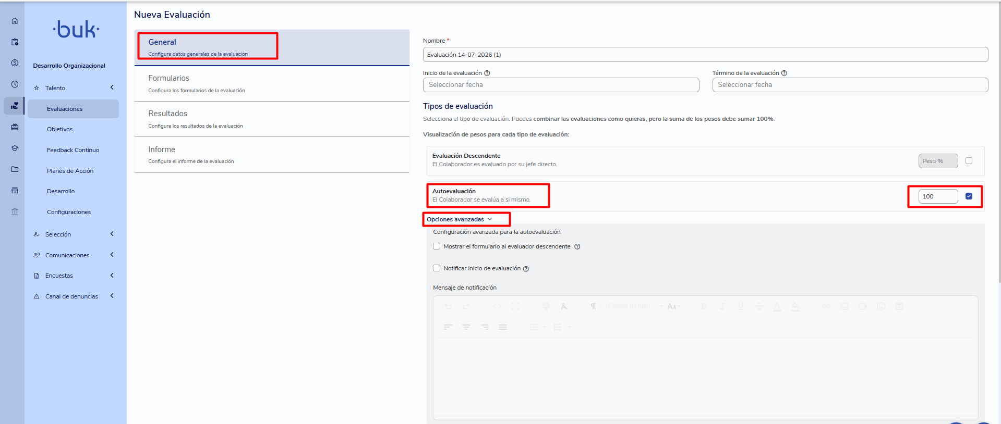
Task: Switch to the Resultados tab
Action: click(272, 119)
